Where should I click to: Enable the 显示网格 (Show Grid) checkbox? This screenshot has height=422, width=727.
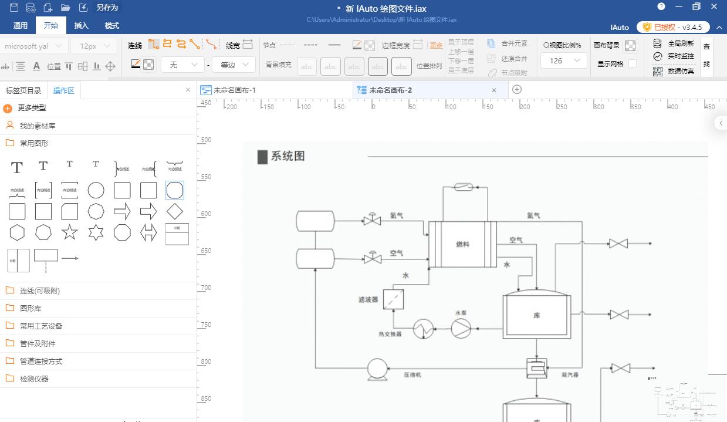coord(633,64)
